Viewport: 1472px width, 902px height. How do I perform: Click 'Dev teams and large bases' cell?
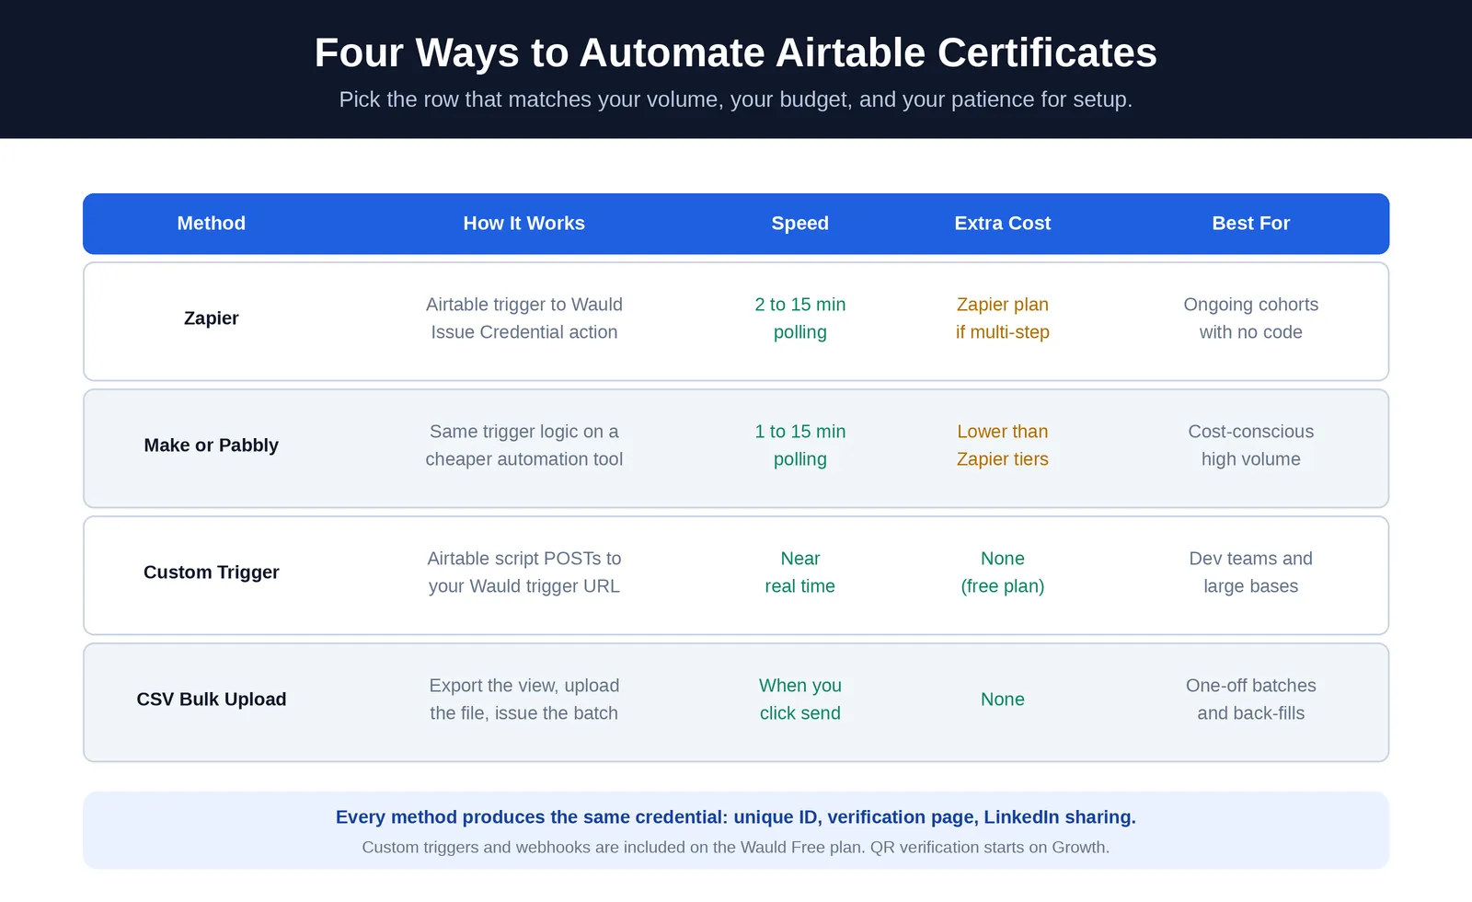[1251, 572]
